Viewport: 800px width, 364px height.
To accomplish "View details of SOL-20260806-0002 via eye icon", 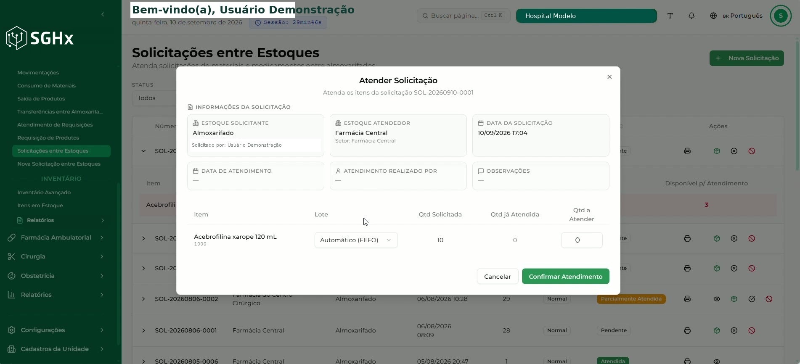I will (x=717, y=299).
